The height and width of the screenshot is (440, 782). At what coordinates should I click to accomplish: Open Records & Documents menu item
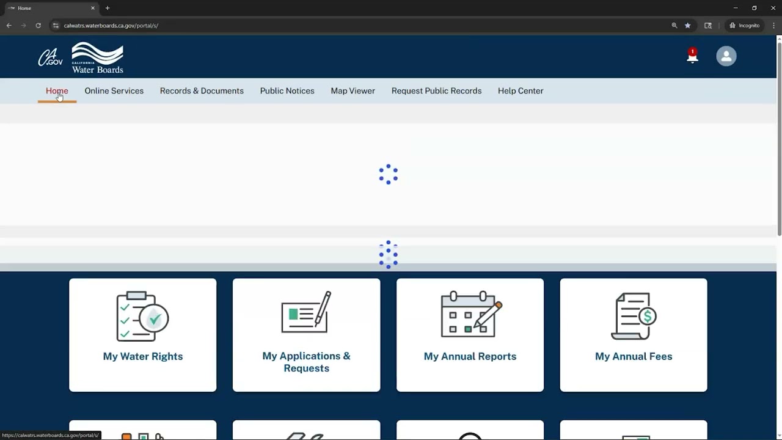pyautogui.click(x=202, y=90)
